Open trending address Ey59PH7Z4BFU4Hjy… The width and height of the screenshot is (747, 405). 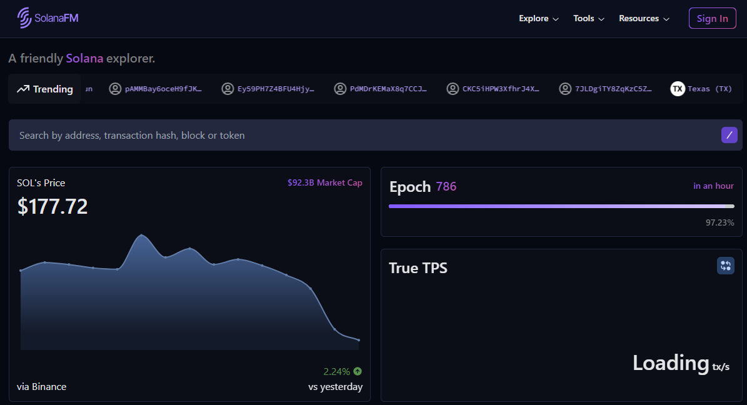pyautogui.click(x=276, y=89)
